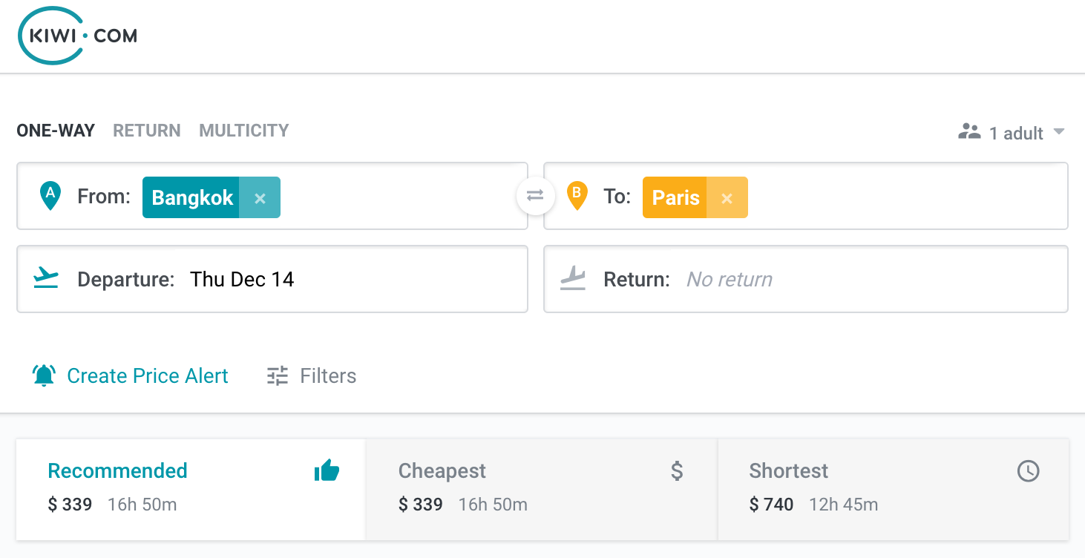Screen dimensions: 1085x558
Task: Open the Create Price Alert link
Action: 148,376
